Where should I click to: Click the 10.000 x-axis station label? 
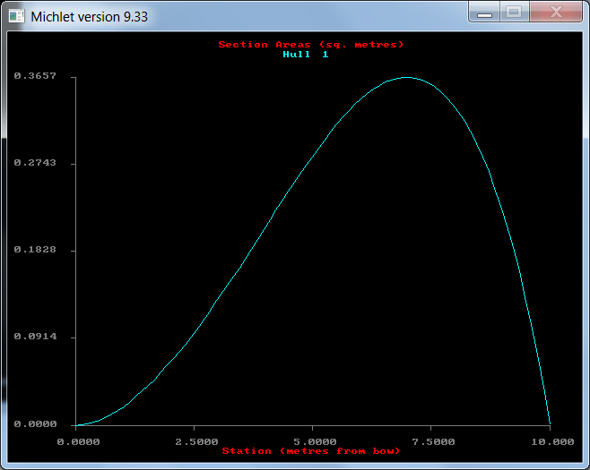549,441
